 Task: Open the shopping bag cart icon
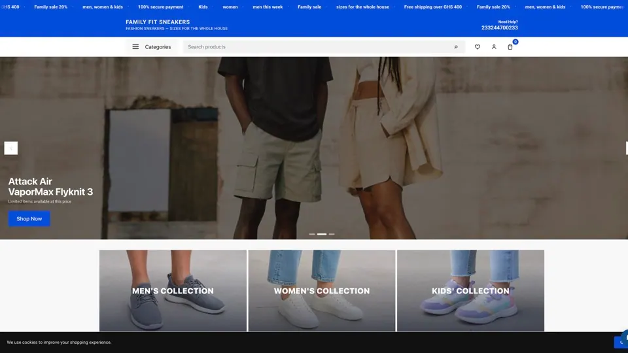[x=510, y=47]
